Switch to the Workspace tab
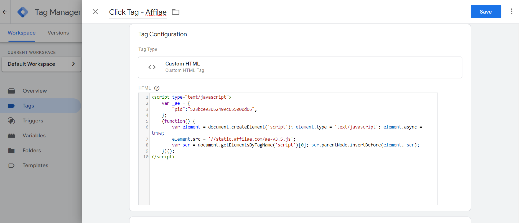This screenshot has width=519, height=223. pos(22,33)
